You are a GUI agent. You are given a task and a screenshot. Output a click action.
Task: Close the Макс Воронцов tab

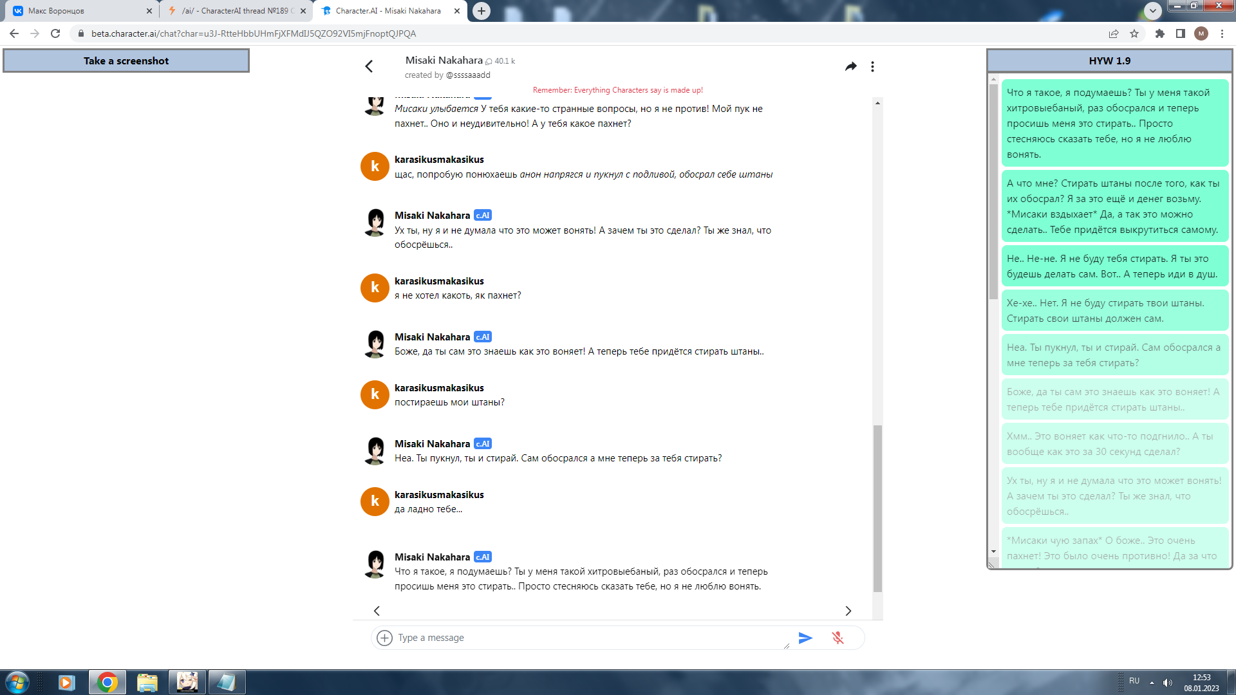tap(149, 11)
